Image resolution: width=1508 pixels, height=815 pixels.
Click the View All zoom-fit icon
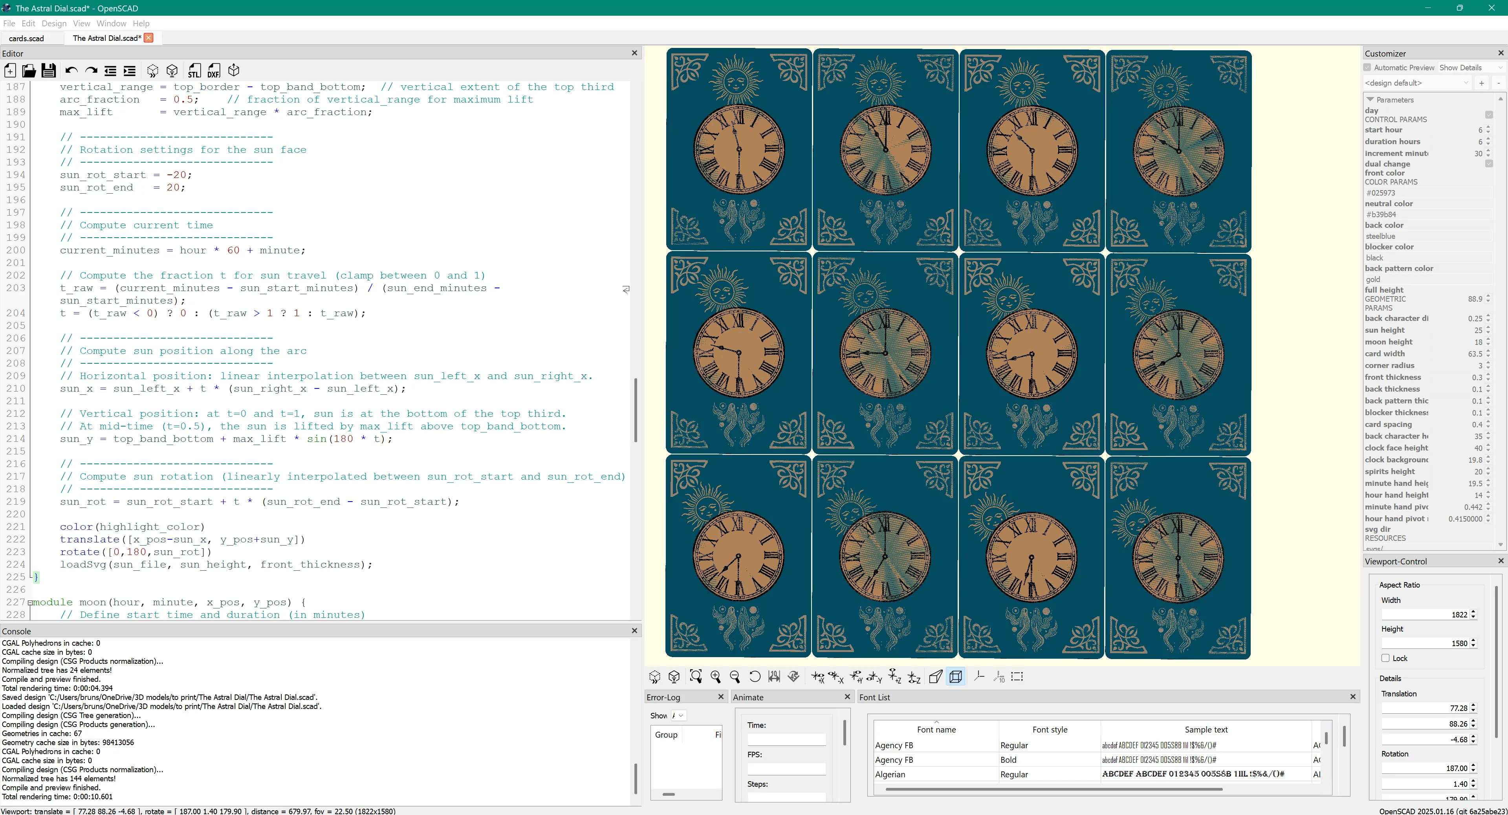pyautogui.click(x=695, y=677)
